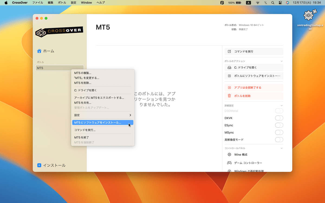Click the Bluetooth status icon
The height and width of the screenshot is (203, 325).
tap(265, 3)
